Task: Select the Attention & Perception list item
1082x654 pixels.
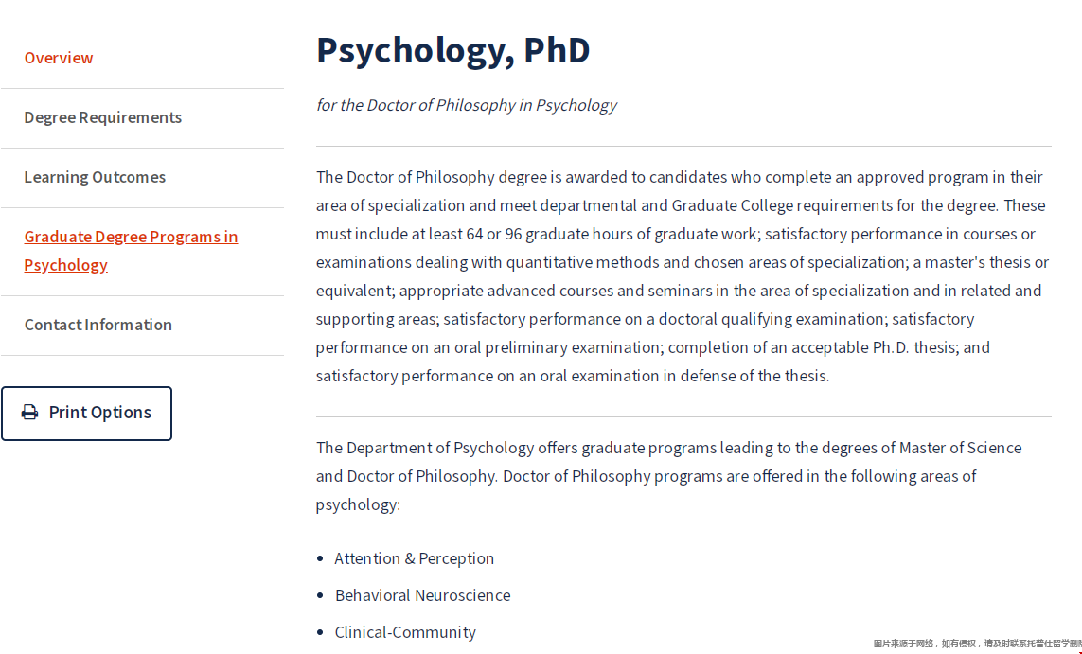Action: [x=414, y=558]
